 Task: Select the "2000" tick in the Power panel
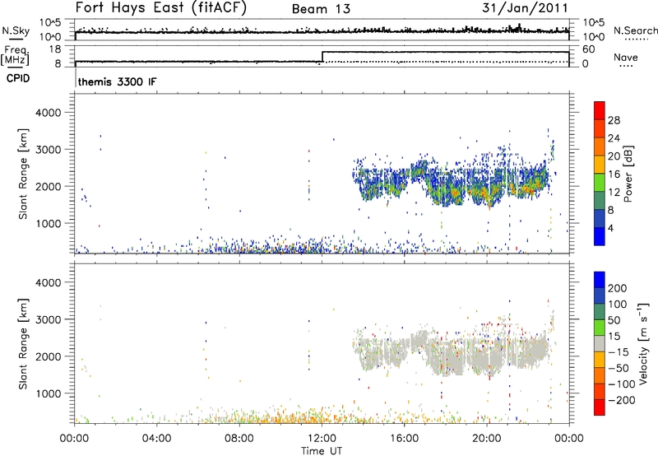click(49, 186)
